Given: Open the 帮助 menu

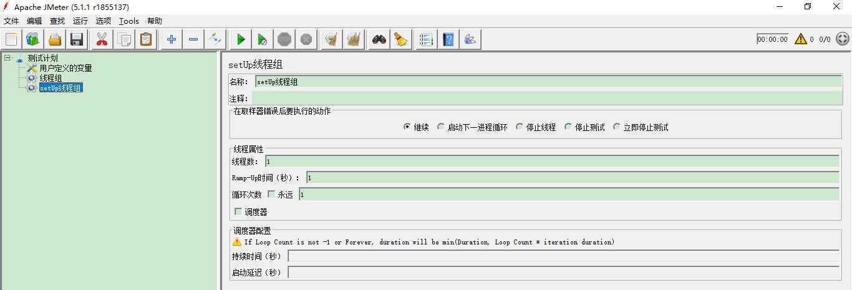Looking at the screenshot, I should 155,21.
